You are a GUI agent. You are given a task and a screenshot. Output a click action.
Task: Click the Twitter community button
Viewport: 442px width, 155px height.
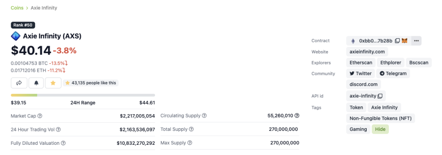[361, 73]
